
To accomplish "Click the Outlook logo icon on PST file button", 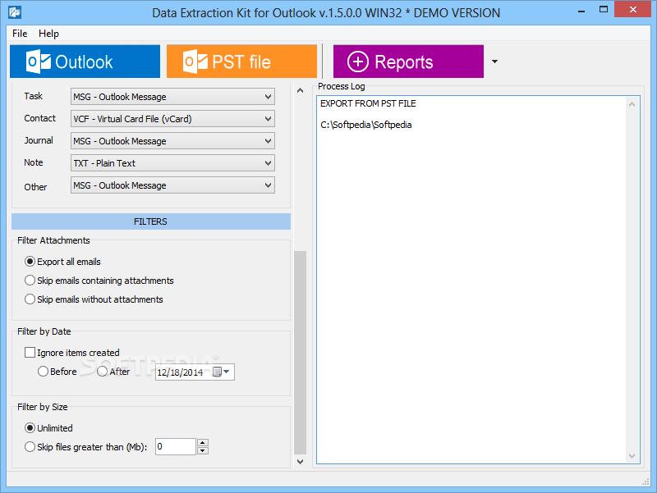I will (195, 62).
